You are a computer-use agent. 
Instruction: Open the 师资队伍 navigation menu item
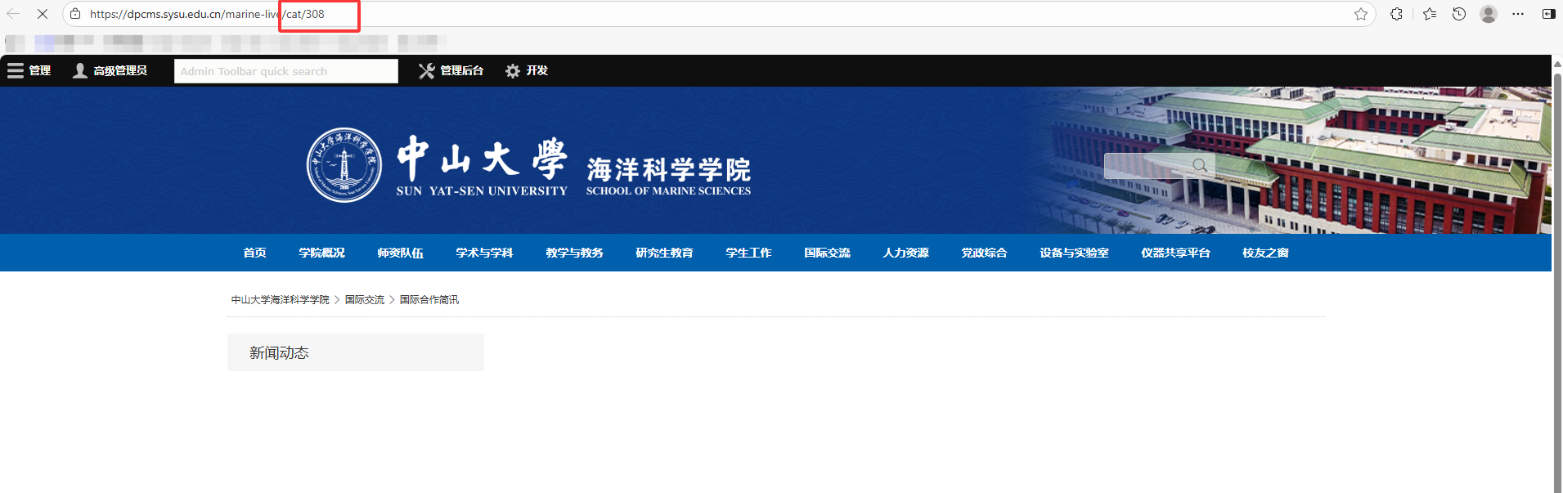coord(400,253)
